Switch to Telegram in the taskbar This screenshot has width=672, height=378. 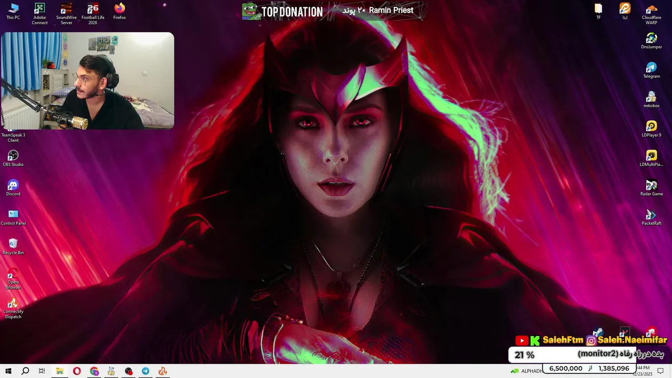(x=145, y=371)
